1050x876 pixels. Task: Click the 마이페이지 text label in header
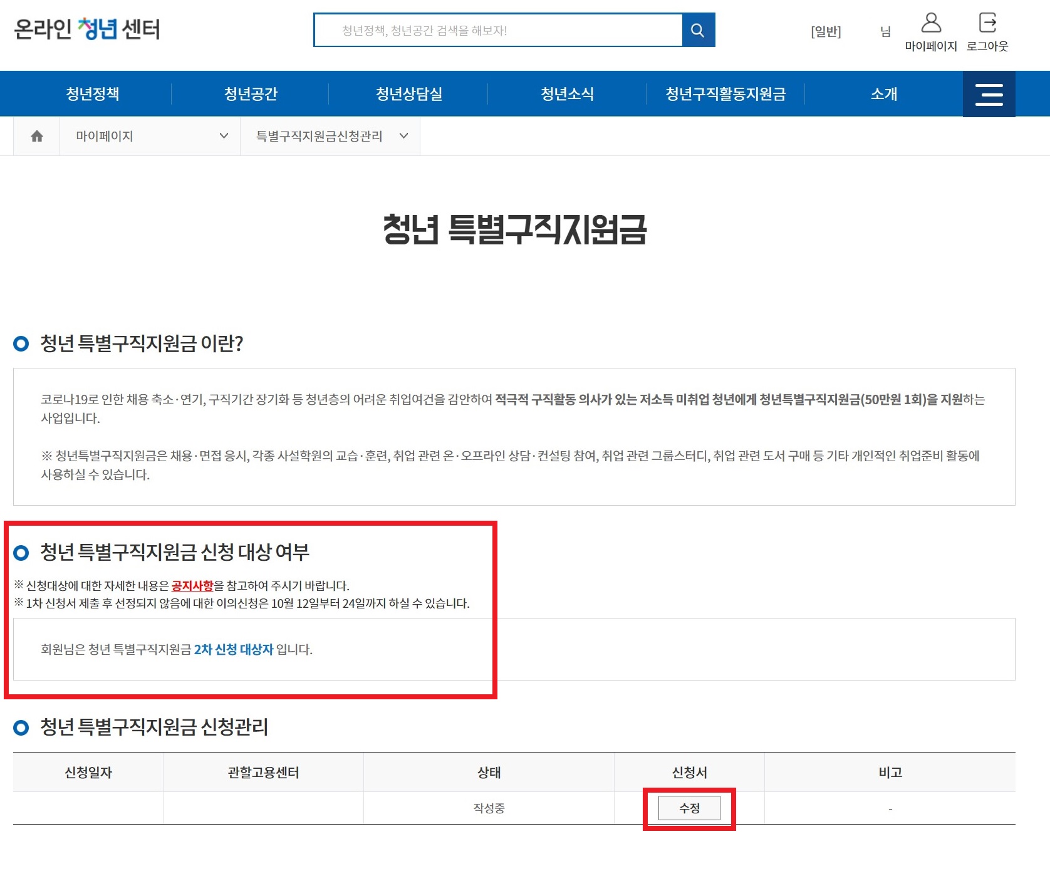point(931,46)
